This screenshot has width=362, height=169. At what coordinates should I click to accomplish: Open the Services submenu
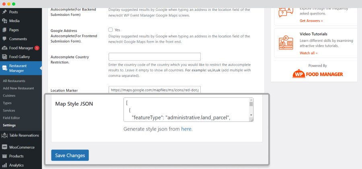pos(9,111)
